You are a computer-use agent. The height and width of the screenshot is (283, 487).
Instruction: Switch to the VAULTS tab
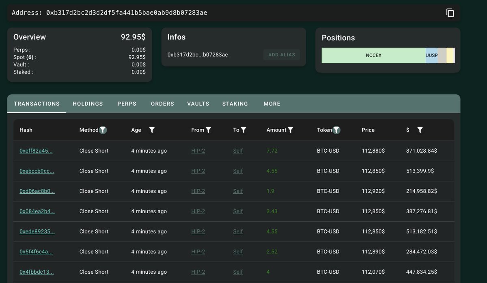coord(198,104)
